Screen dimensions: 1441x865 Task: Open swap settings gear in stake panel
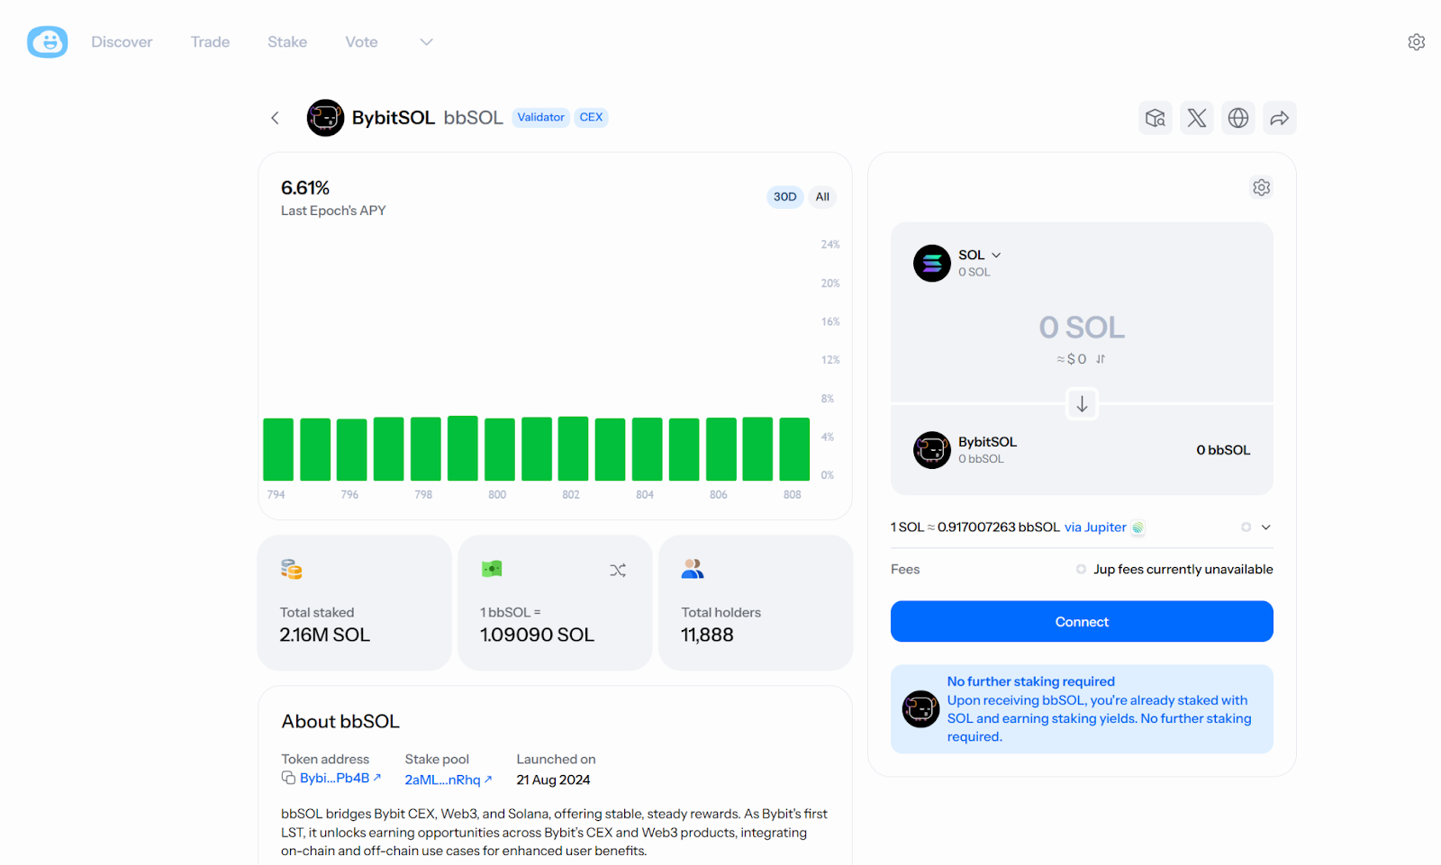click(1262, 187)
